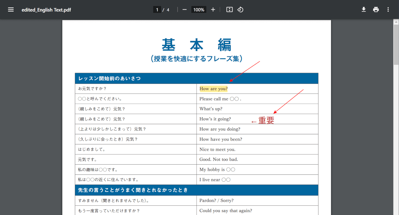The width and height of the screenshot is (399, 215).
Task: Click the text 'Pardon? / Sorry?'
Action: tap(216, 200)
